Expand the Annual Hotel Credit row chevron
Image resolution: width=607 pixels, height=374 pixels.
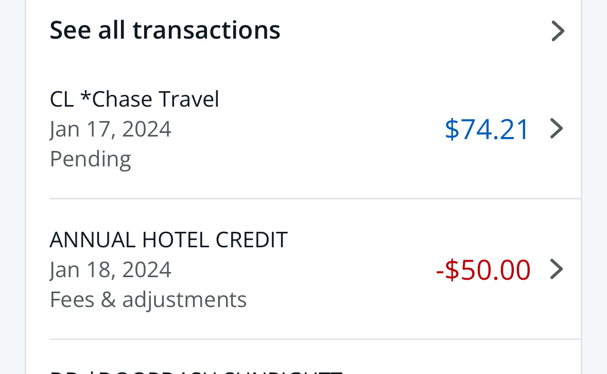click(557, 269)
